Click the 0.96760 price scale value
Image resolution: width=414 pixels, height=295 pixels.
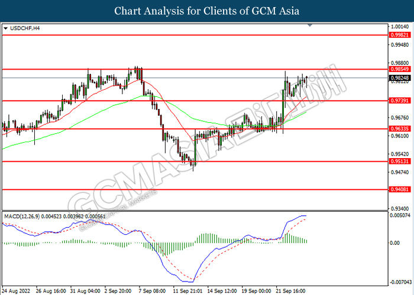point(400,117)
